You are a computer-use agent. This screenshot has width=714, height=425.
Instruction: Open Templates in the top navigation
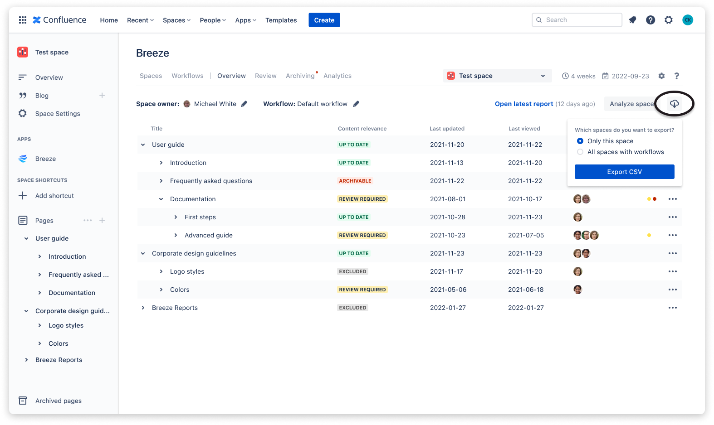click(281, 20)
